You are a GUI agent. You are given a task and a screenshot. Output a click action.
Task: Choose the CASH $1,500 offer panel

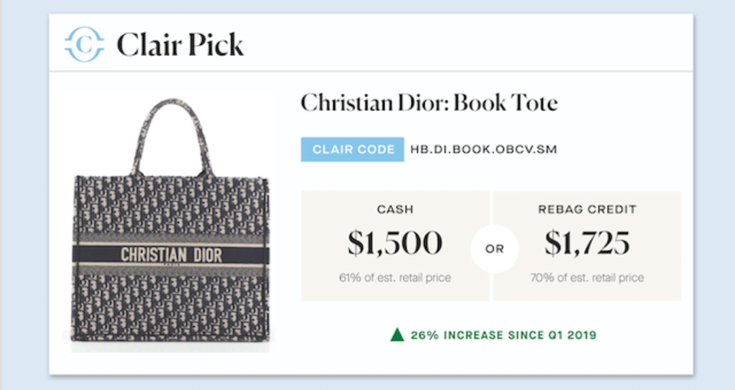tap(395, 245)
